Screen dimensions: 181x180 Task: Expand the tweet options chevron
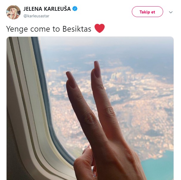click(x=171, y=12)
